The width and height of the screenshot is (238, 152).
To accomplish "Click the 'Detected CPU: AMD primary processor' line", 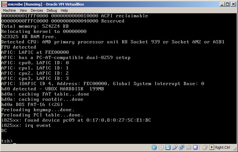I will click(x=113, y=42).
